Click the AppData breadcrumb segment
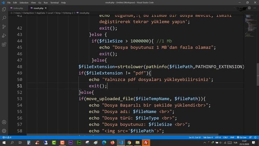The height and width of the screenshot is (146, 259). (40, 13)
